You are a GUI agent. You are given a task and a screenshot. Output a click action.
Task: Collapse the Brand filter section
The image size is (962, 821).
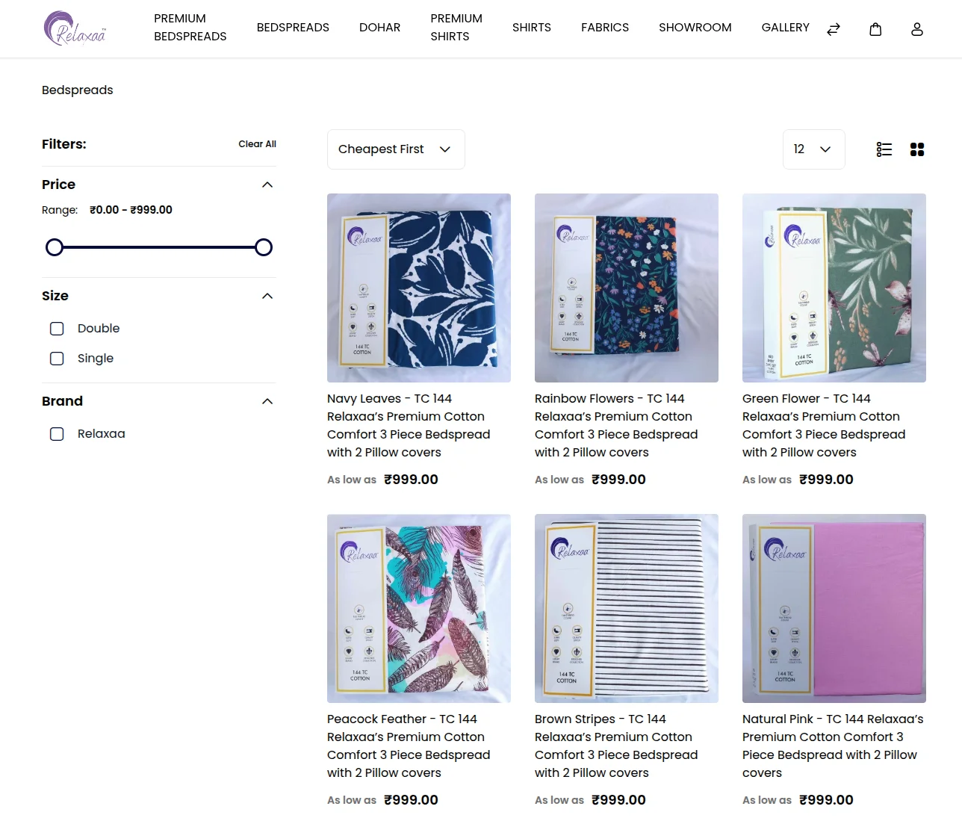267,401
